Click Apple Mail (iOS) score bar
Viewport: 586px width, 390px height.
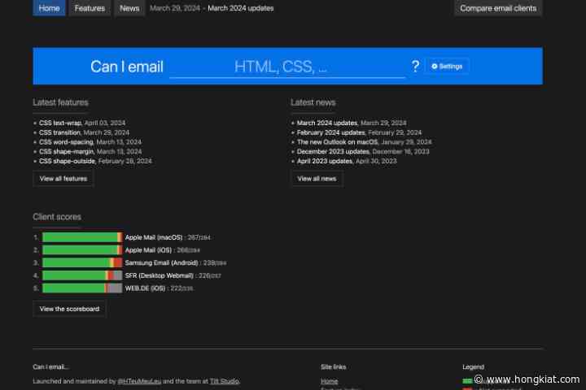(82, 250)
